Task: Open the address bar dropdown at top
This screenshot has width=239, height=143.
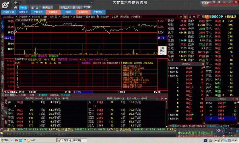Action: tap(92, 3)
